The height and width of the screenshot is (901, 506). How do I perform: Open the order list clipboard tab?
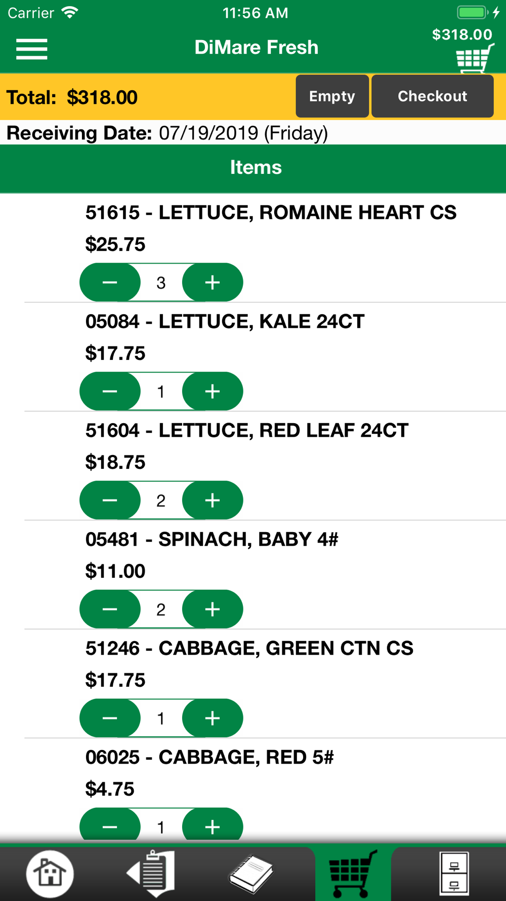[x=152, y=873]
